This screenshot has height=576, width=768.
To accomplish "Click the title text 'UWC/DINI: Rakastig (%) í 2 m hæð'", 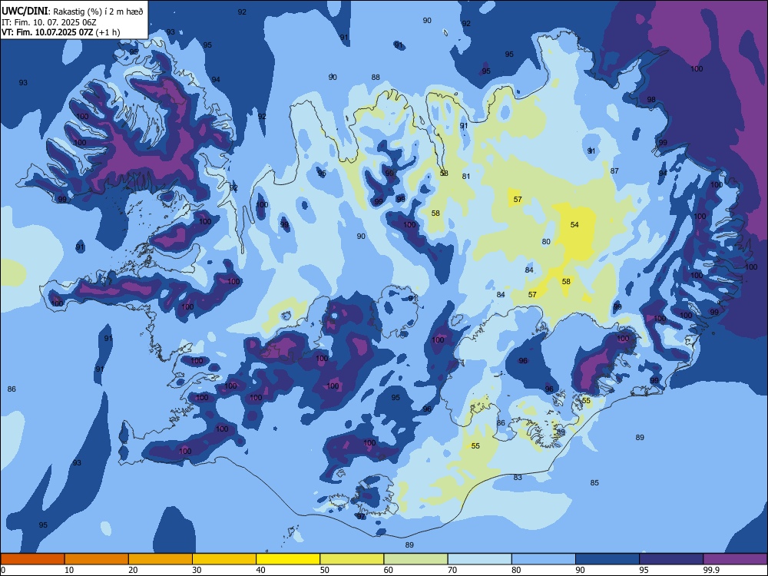I will (72, 12).
